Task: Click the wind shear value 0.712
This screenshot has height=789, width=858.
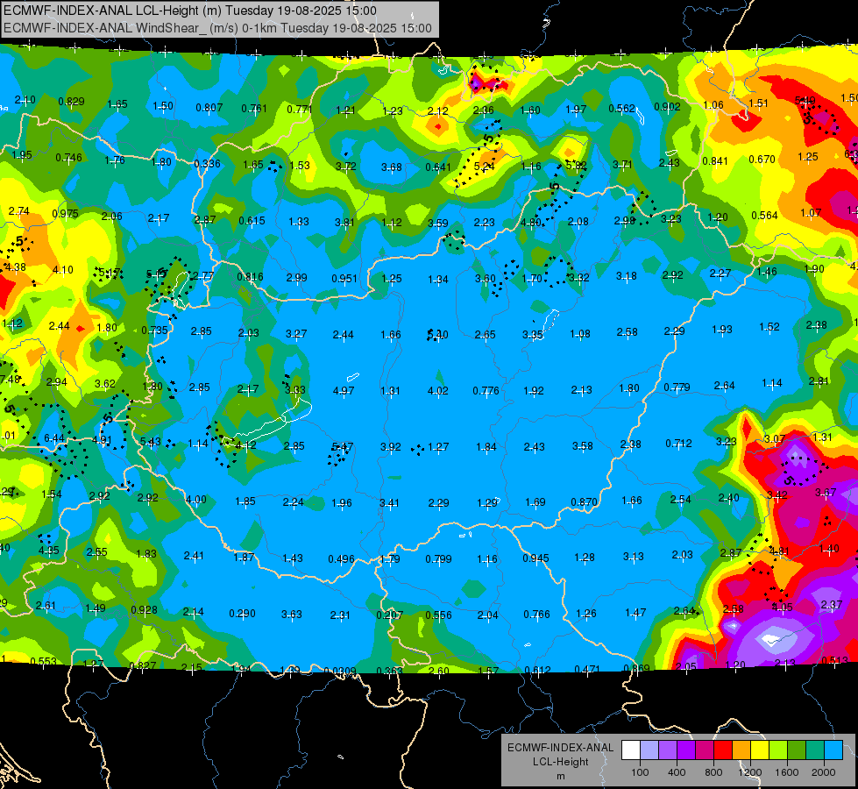Action: tap(678, 443)
